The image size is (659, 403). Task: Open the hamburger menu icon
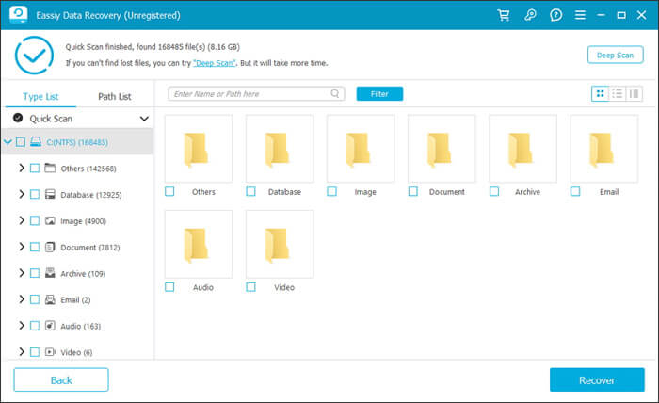580,16
